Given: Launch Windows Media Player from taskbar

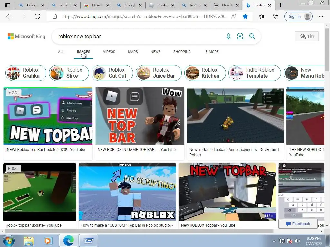Looking at the screenshot, I should click(x=48, y=241).
